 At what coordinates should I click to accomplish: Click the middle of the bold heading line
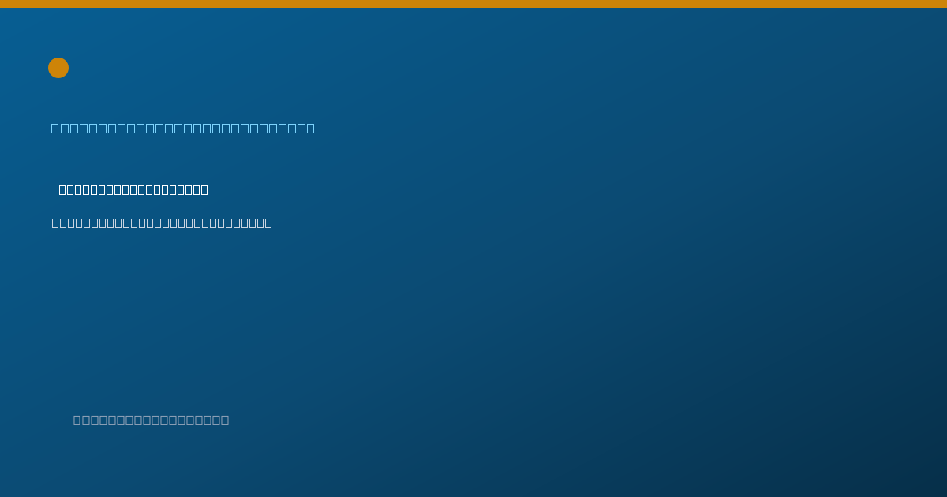133,190
